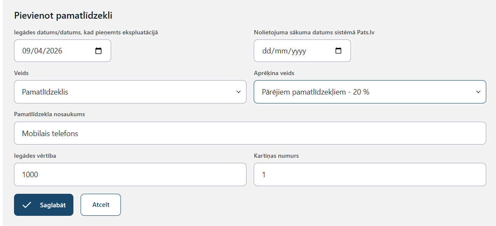Select the Kartiņas numurs input field
The image size is (496, 226).
(x=370, y=174)
